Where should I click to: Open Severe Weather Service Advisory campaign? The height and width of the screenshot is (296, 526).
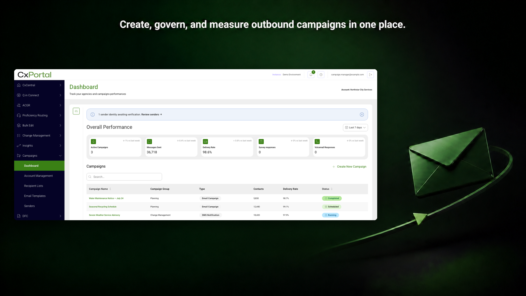coord(104,215)
